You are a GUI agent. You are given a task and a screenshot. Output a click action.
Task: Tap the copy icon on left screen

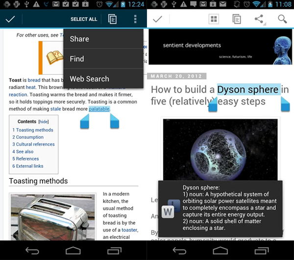point(112,20)
